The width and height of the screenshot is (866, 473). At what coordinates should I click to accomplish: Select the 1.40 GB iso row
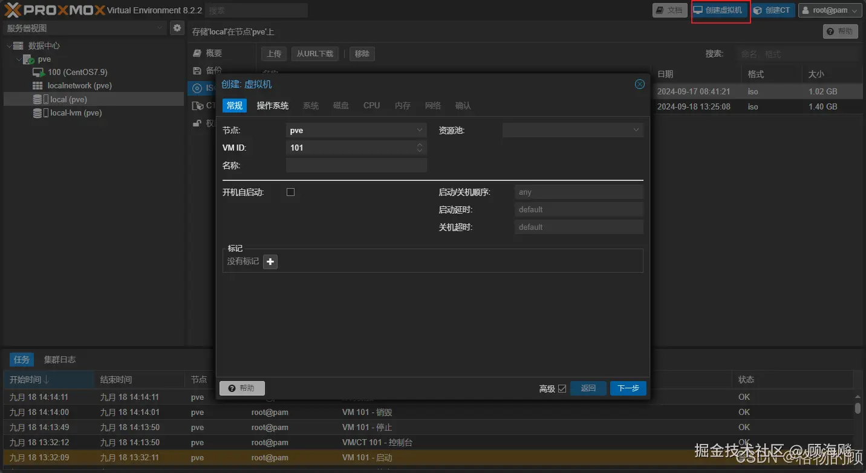pos(757,106)
